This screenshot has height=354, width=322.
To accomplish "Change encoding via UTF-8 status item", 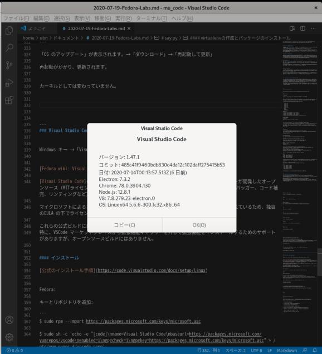I will coord(256,351).
